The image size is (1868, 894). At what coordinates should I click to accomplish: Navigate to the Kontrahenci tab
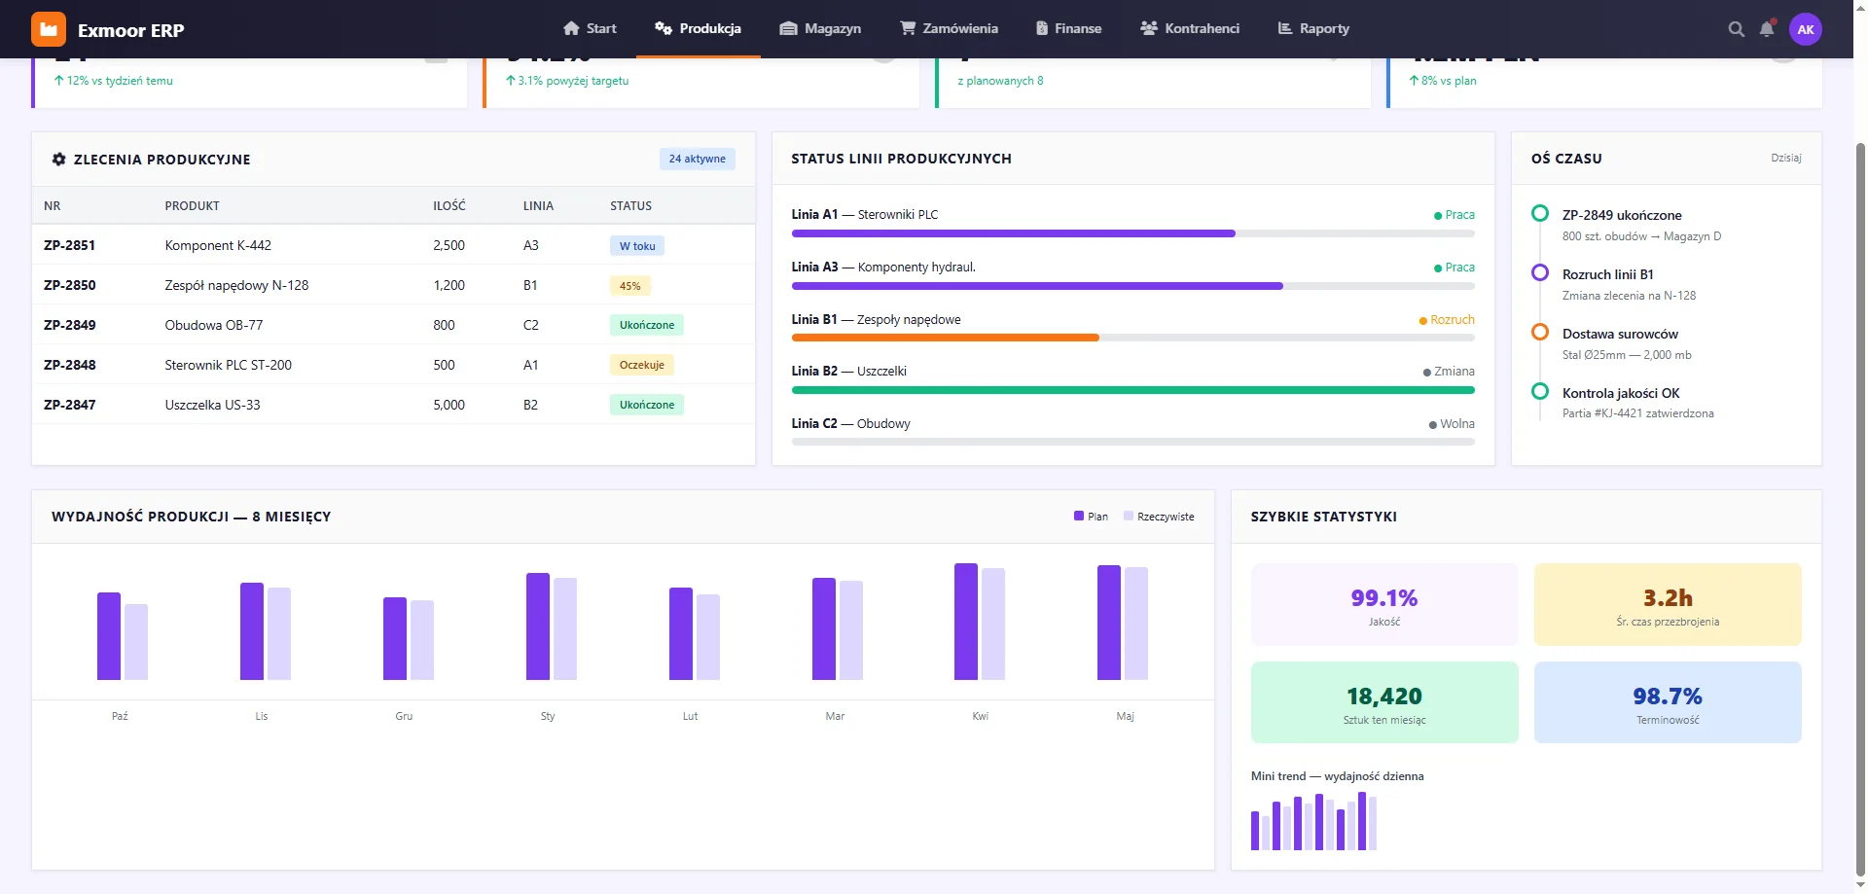(1190, 28)
